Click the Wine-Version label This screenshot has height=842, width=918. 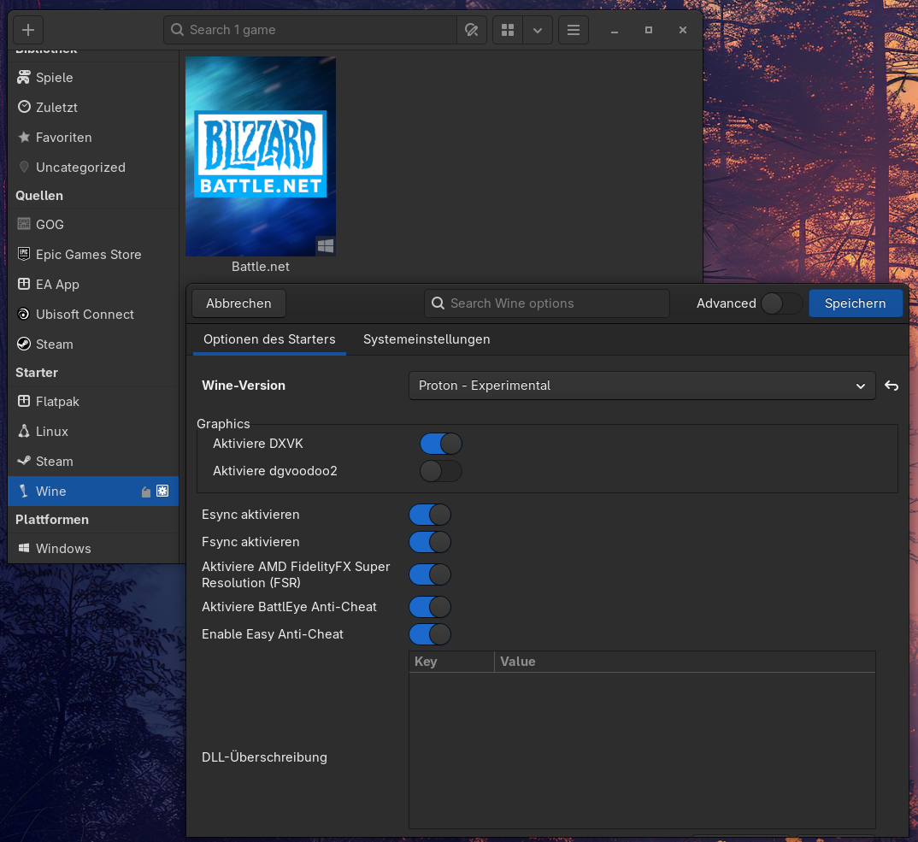(244, 386)
